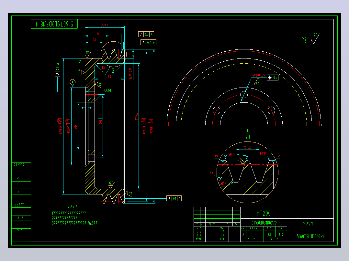
Task: Click the 2:1 detail scale label
Action: tap(248, 137)
